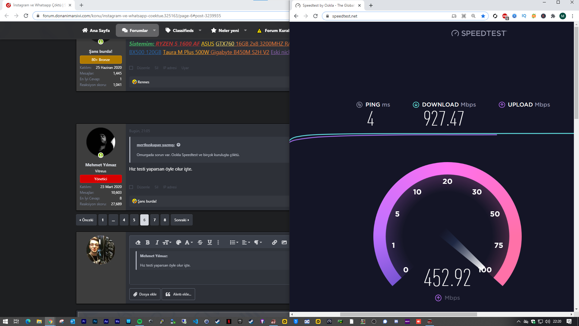The width and height of the screenshot is (579, 326).
Task: Click the volume icon in system tray
Action: [x=547, y=321]
